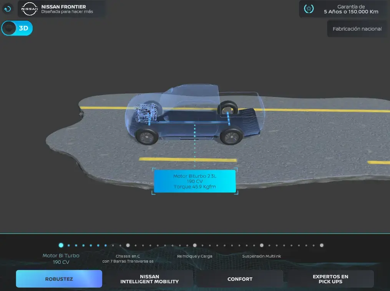Click the Motor Bi Turbo timeline marker
Screen dimensions: 390x291
pyautogui.click(x=61, y=245)
